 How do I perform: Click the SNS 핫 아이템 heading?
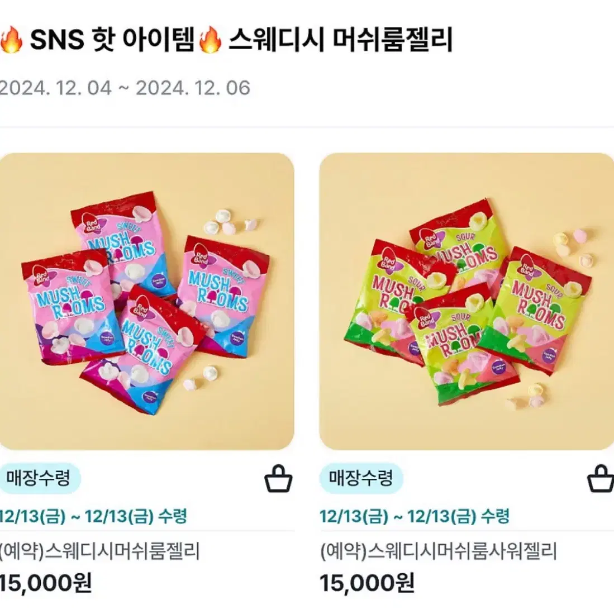click(x=112, y=40)
